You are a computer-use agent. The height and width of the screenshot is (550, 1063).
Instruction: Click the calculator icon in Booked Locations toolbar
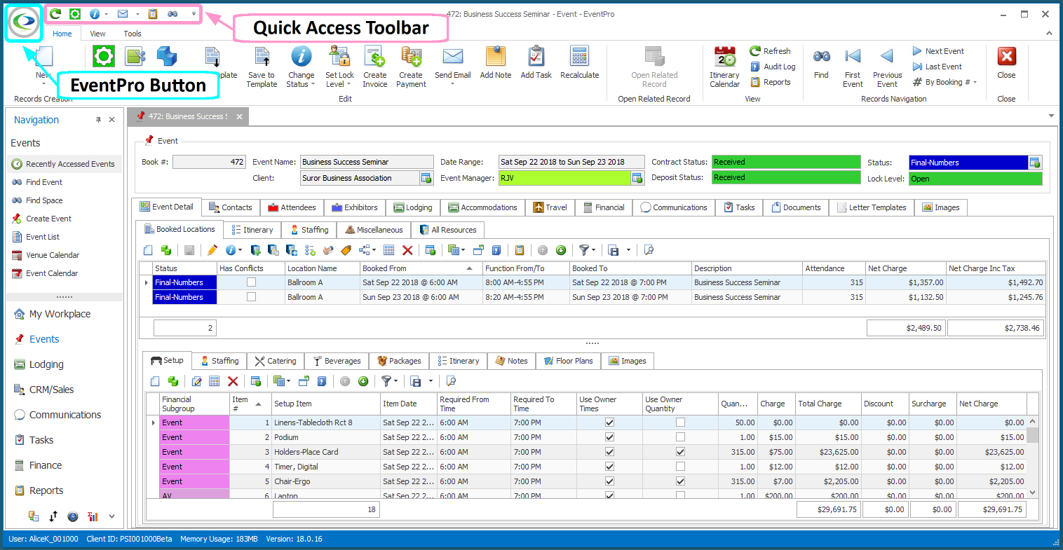(389, 250)
